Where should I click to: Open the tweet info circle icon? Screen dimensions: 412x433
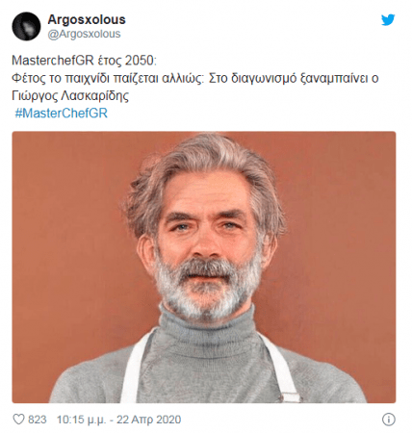388,420
